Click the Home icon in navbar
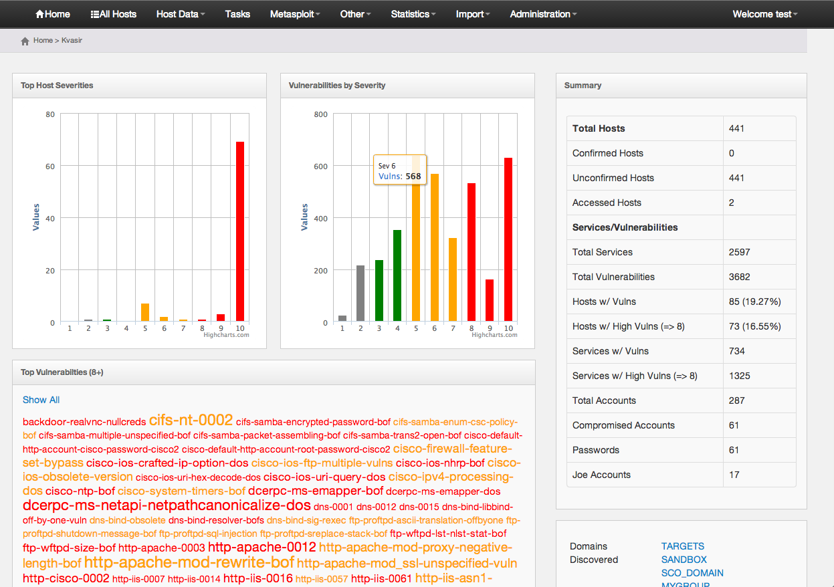Viewport: 834px width, 587px height. 39,14
